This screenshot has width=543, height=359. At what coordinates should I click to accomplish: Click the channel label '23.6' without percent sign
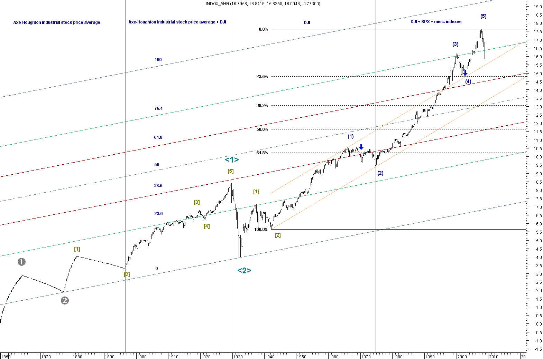point(158,214)
